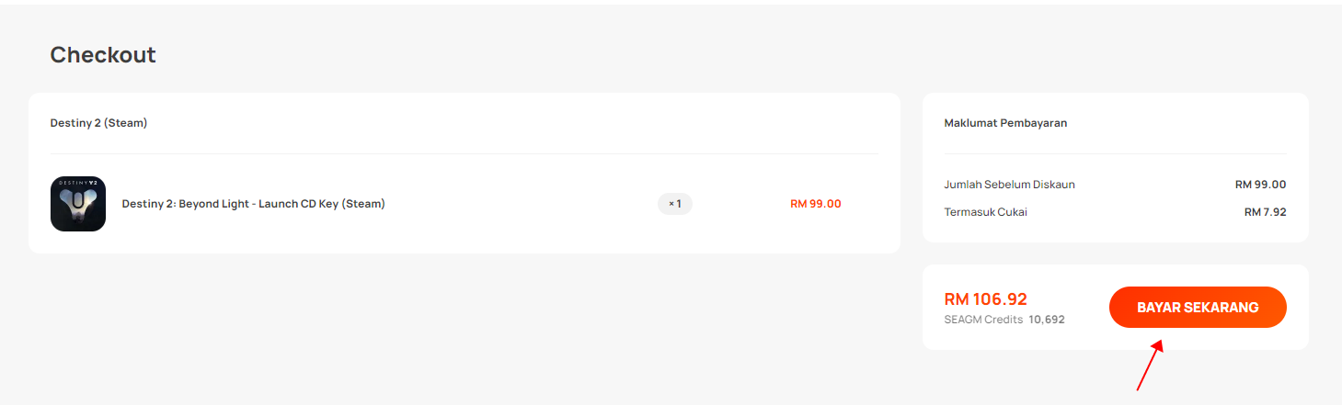Select the Jumlah Sebelum Diskaun label

tap(1009, 185)
